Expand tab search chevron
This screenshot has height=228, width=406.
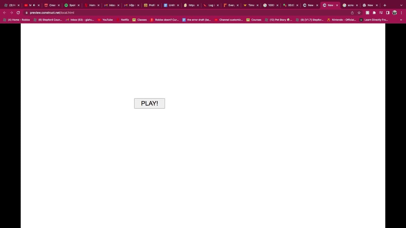pyautogui.click(x=401, y=5)
